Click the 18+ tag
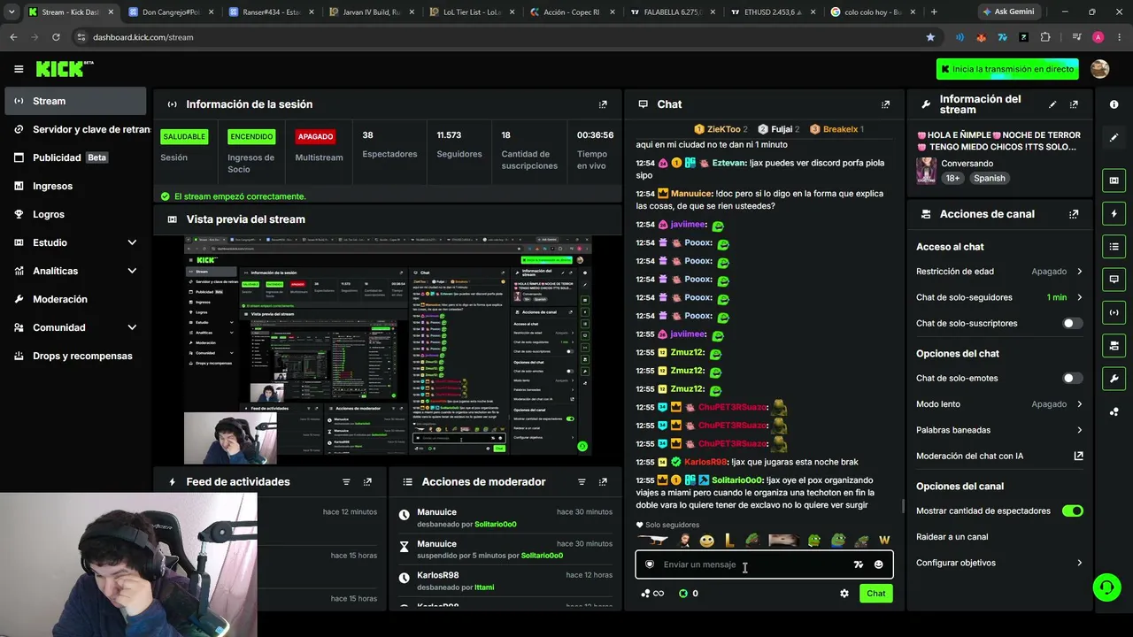 (x=952, y=178)
